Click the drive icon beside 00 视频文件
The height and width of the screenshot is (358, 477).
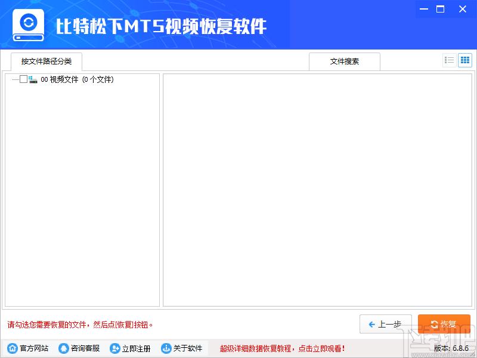point(33,79)
